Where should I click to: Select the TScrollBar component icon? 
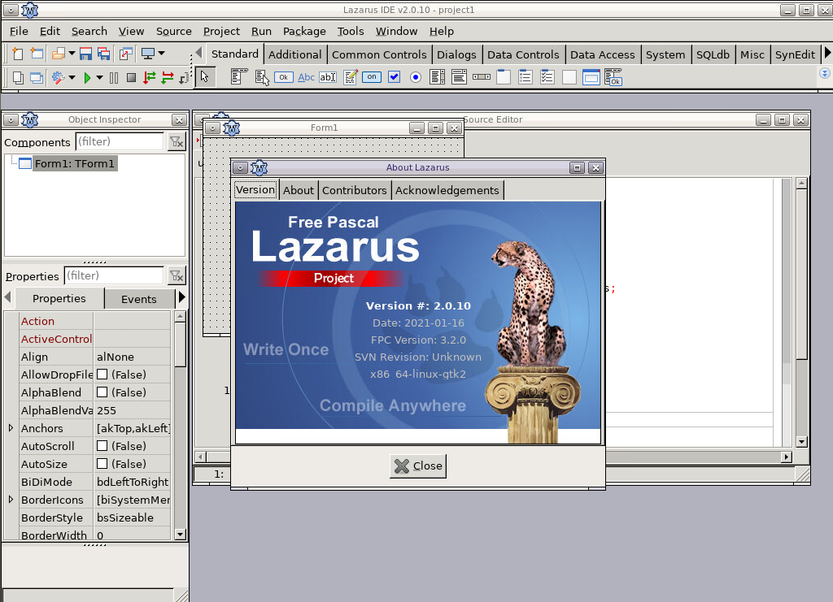tap(482, 77)
